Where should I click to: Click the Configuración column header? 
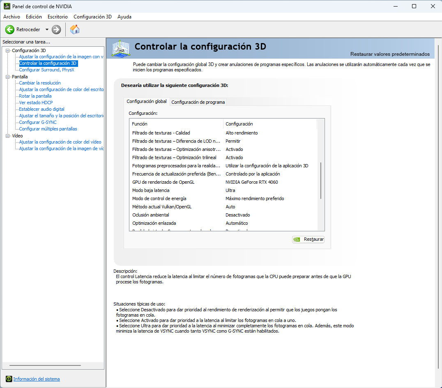[270, 124]
